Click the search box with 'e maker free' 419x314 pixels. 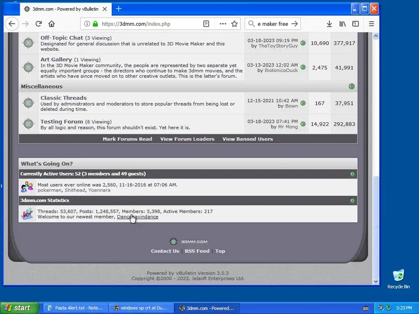272,24
